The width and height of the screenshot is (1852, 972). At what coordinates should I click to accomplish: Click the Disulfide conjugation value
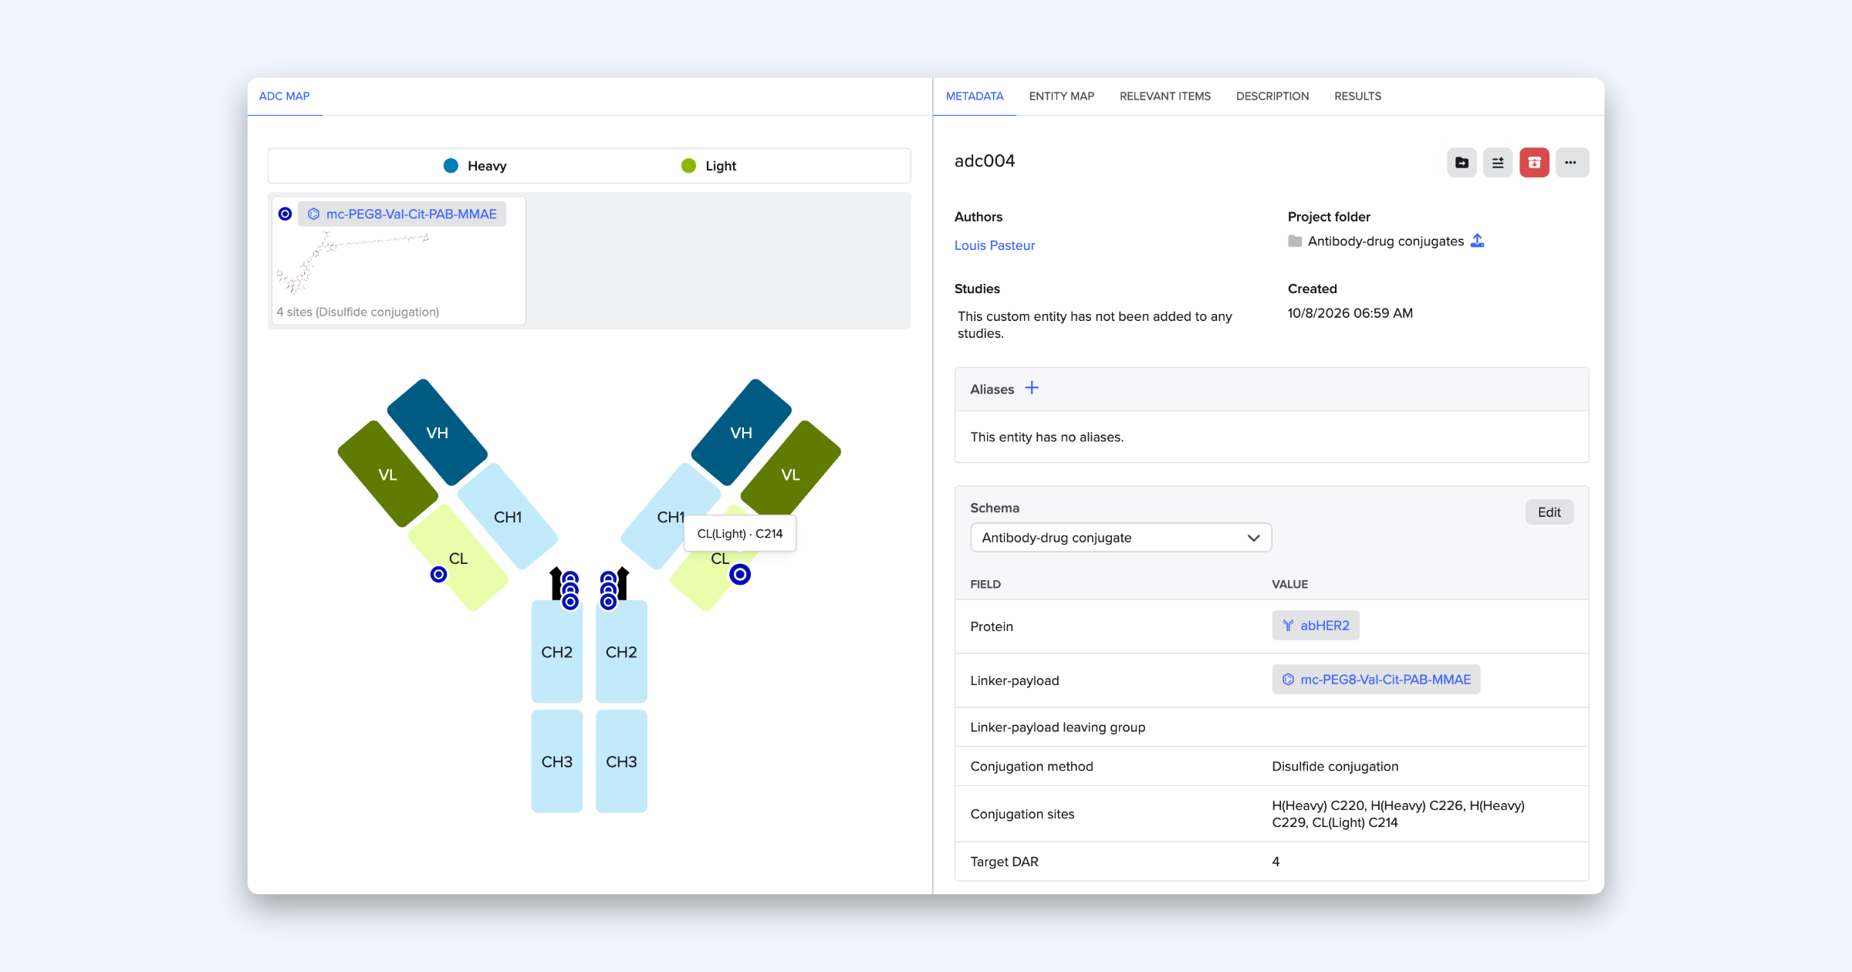1335,766
